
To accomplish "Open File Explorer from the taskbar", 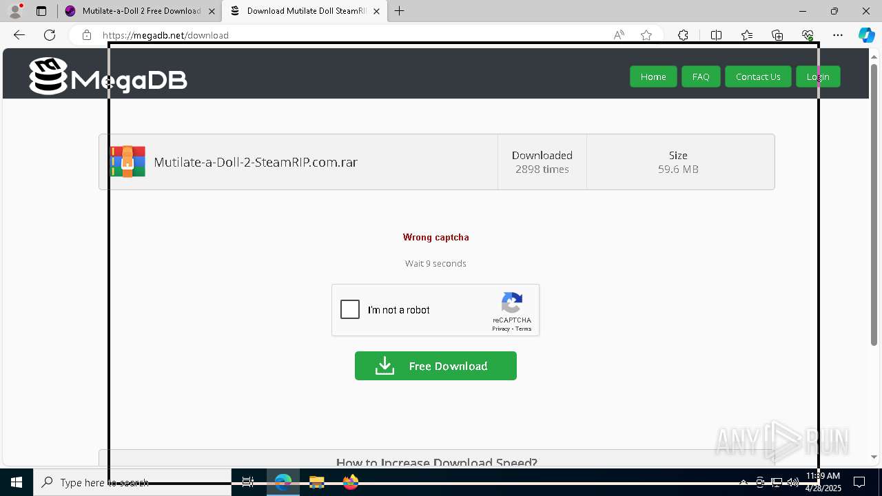I will point(316,482).
